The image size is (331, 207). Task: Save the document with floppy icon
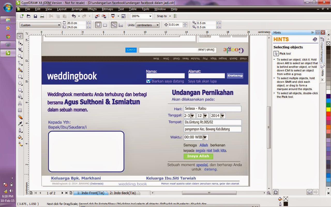click(x=35, y=16)
